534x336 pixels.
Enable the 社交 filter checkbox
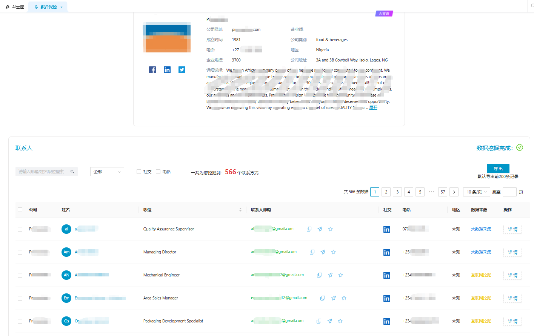point(139,172)
